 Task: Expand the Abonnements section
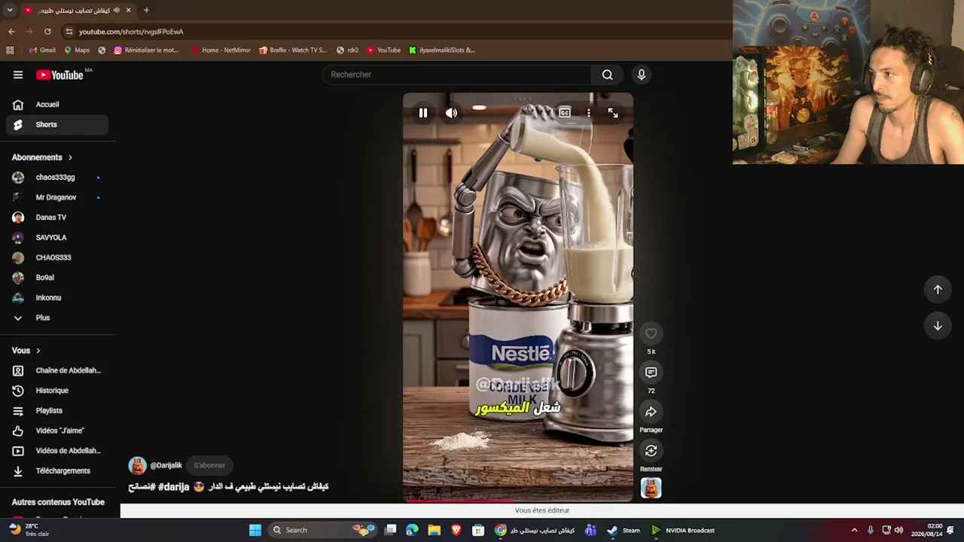click(42, 157)
